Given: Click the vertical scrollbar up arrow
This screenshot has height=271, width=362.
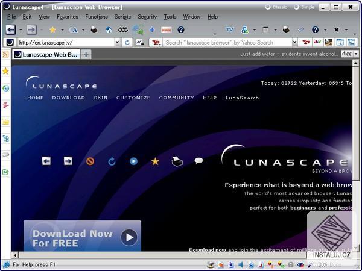Looking at the screenshot, I should (x=355, y=63).
